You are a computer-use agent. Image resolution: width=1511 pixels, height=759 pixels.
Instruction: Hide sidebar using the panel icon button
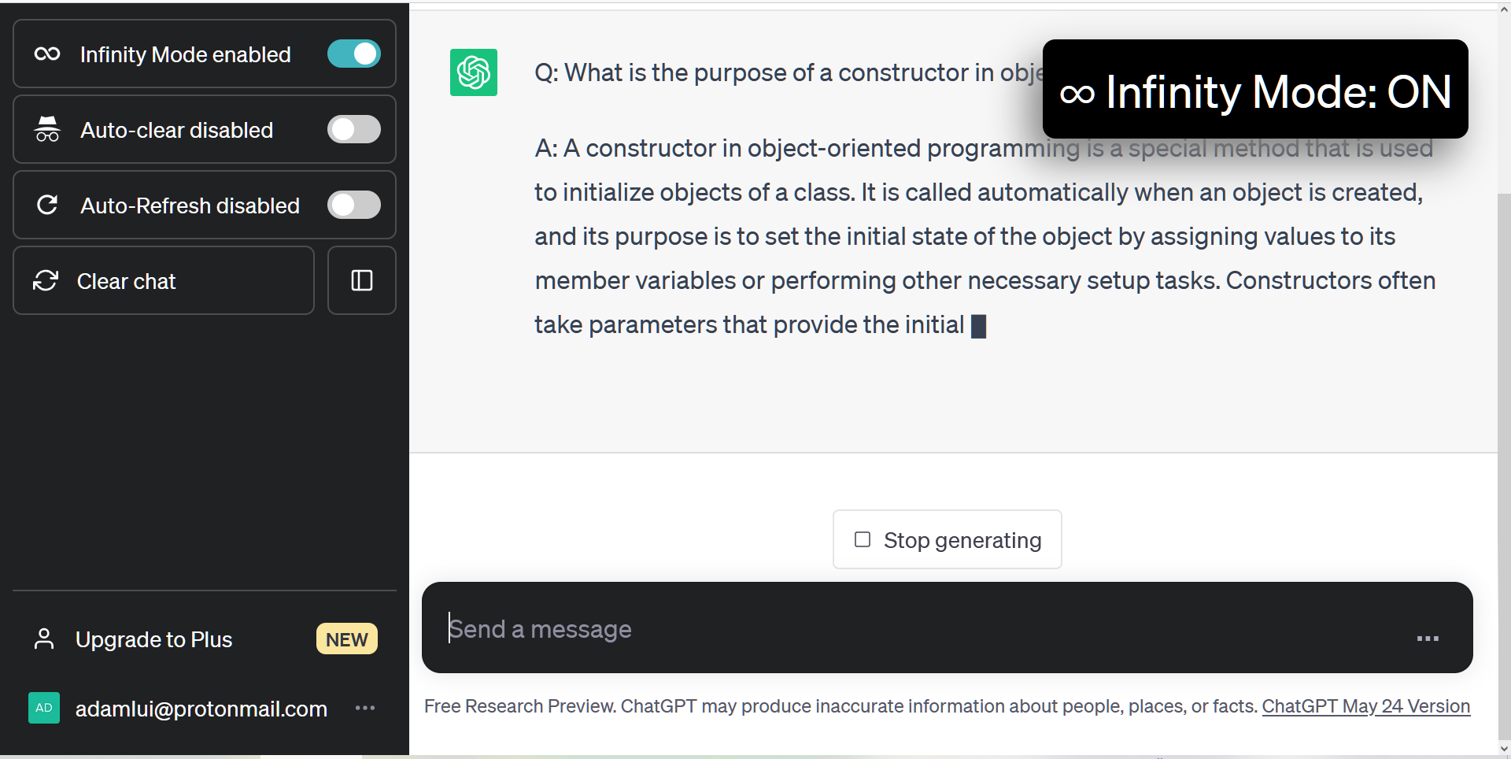(361, 280)
